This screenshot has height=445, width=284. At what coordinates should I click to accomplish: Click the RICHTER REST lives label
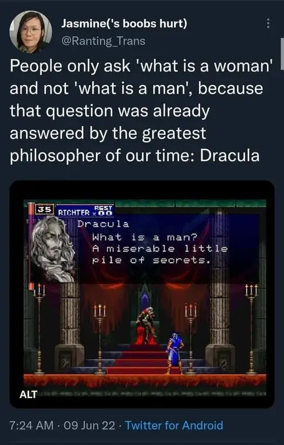click(x=85, y=211)
